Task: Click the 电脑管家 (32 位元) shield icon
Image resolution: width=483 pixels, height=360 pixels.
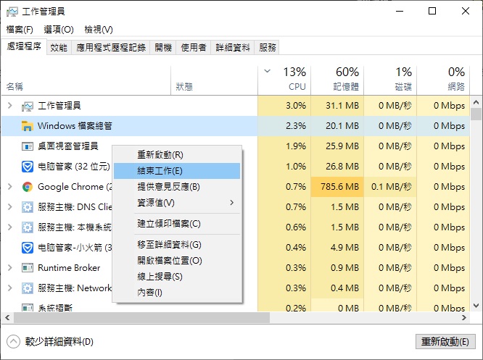Action: (28, 167)
